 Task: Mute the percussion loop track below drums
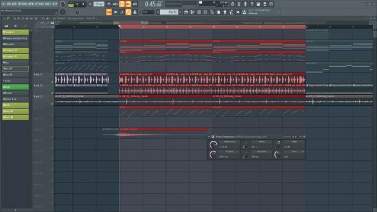[52, 93]
